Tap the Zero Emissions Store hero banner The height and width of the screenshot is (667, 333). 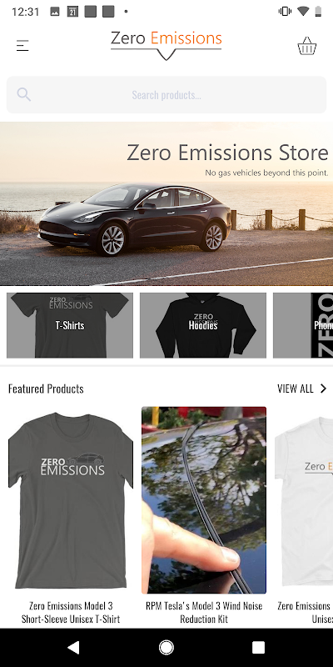click(166, 203)
